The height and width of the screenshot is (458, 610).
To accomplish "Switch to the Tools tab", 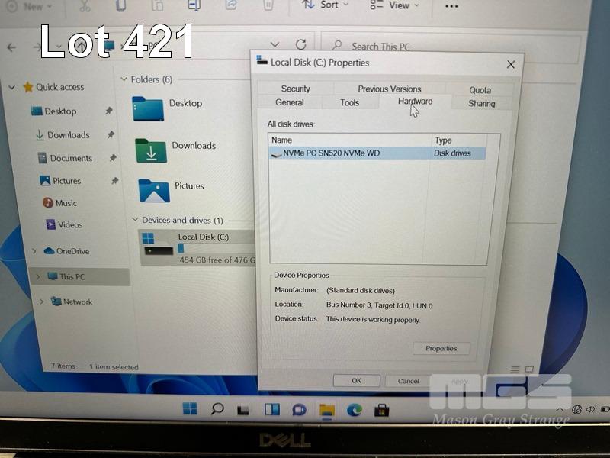I will pos(349,102).
